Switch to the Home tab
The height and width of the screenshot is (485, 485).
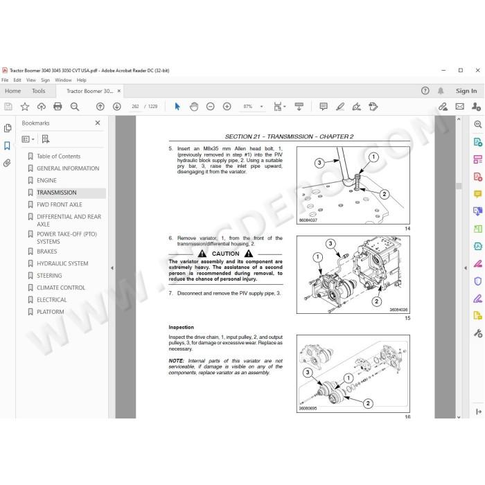point(12,91)
